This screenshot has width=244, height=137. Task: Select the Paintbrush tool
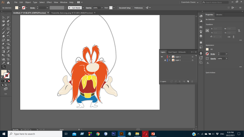(3, 33)
